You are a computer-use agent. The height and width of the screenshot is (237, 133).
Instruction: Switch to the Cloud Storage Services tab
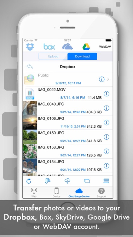click(79, 193)
